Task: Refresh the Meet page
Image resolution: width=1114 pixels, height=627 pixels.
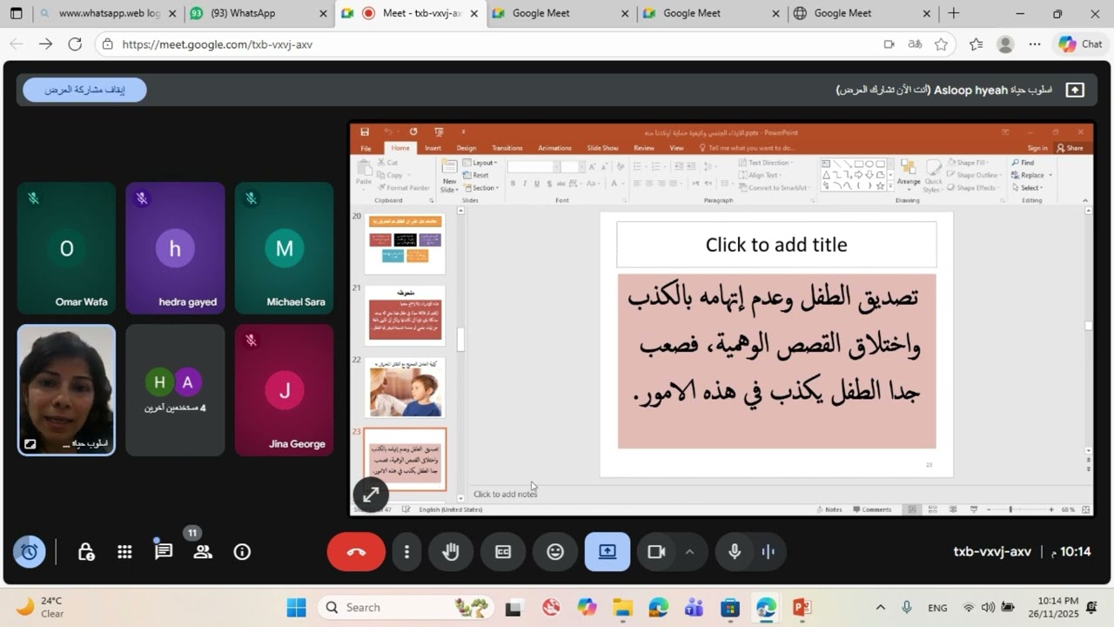Action: 75,44
